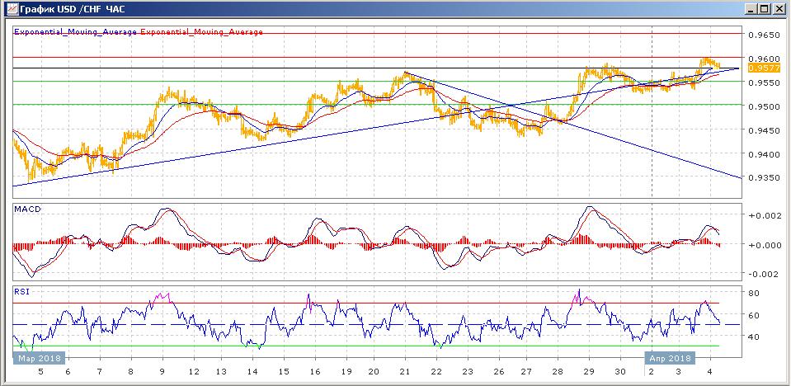Click the 60 RSI scale value
Screen dimensions: 791x386
756,315
